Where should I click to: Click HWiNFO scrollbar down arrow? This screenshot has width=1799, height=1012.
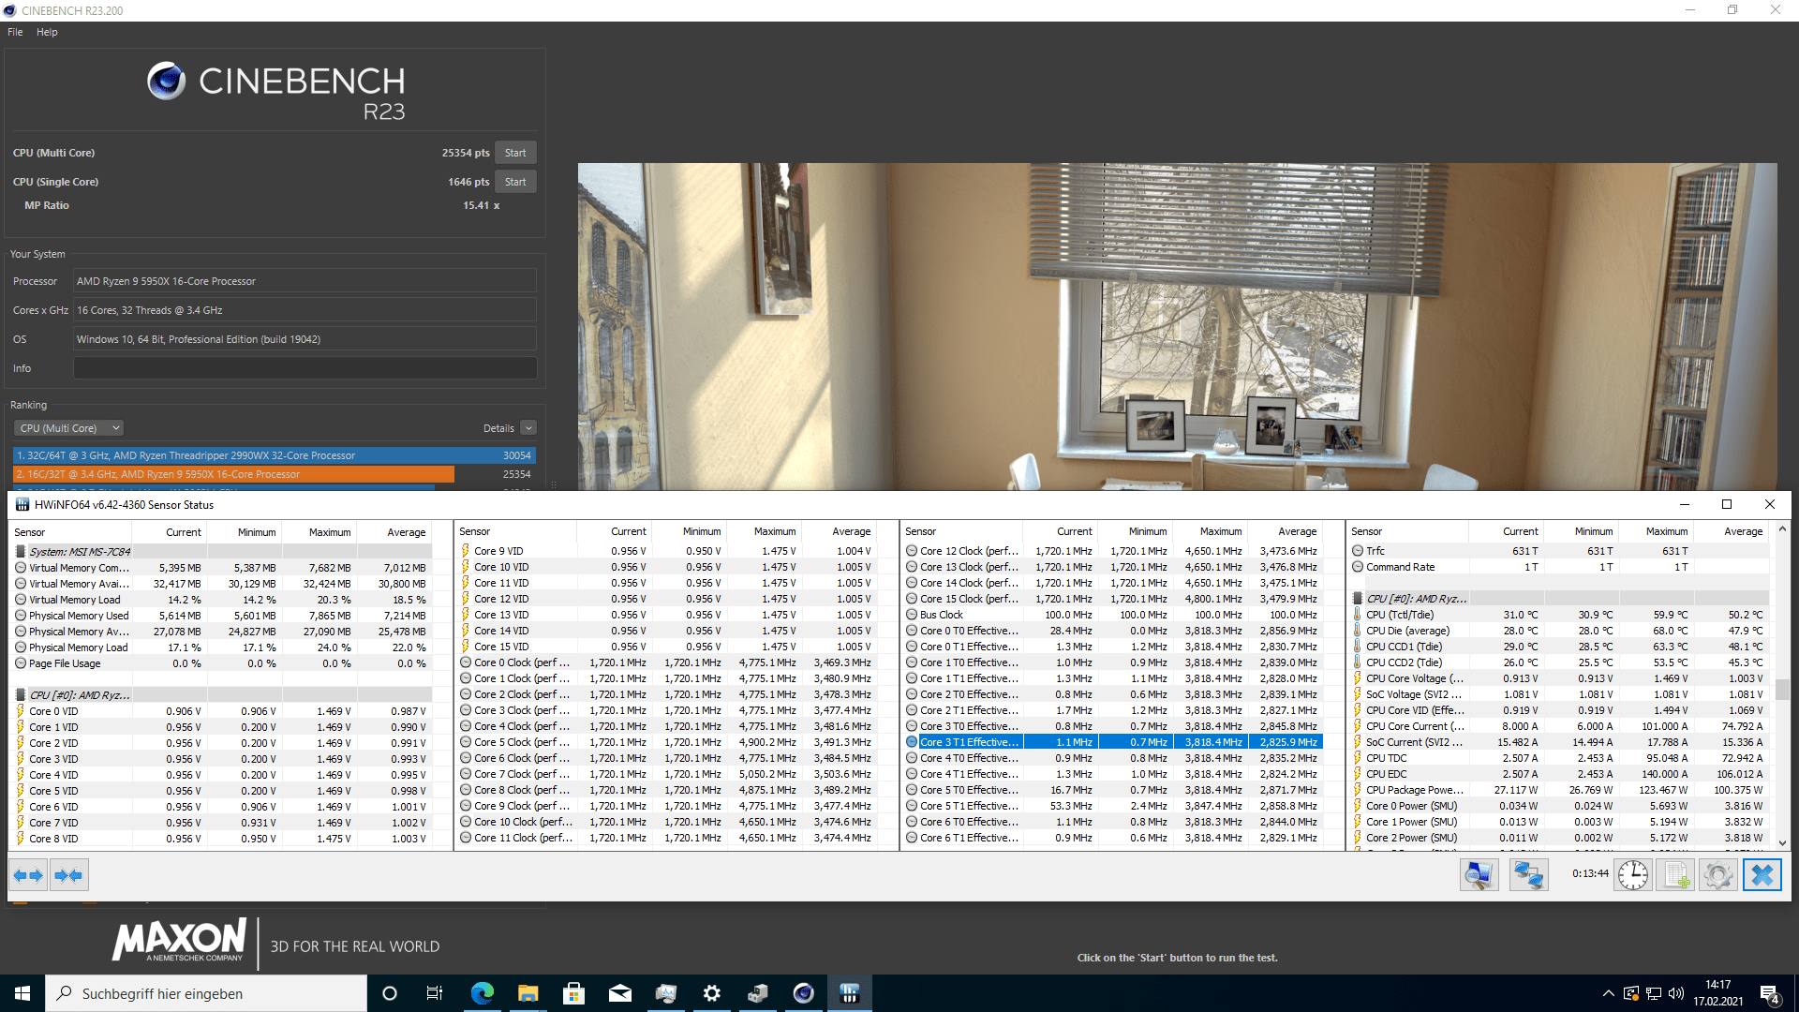pos(1782,843)
